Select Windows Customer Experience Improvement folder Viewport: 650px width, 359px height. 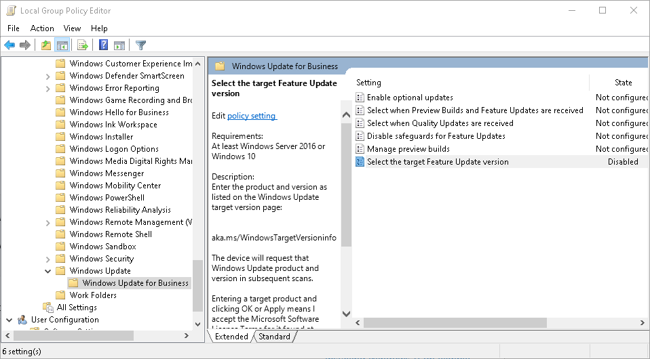pyautogui.click(x=130, y=64)
